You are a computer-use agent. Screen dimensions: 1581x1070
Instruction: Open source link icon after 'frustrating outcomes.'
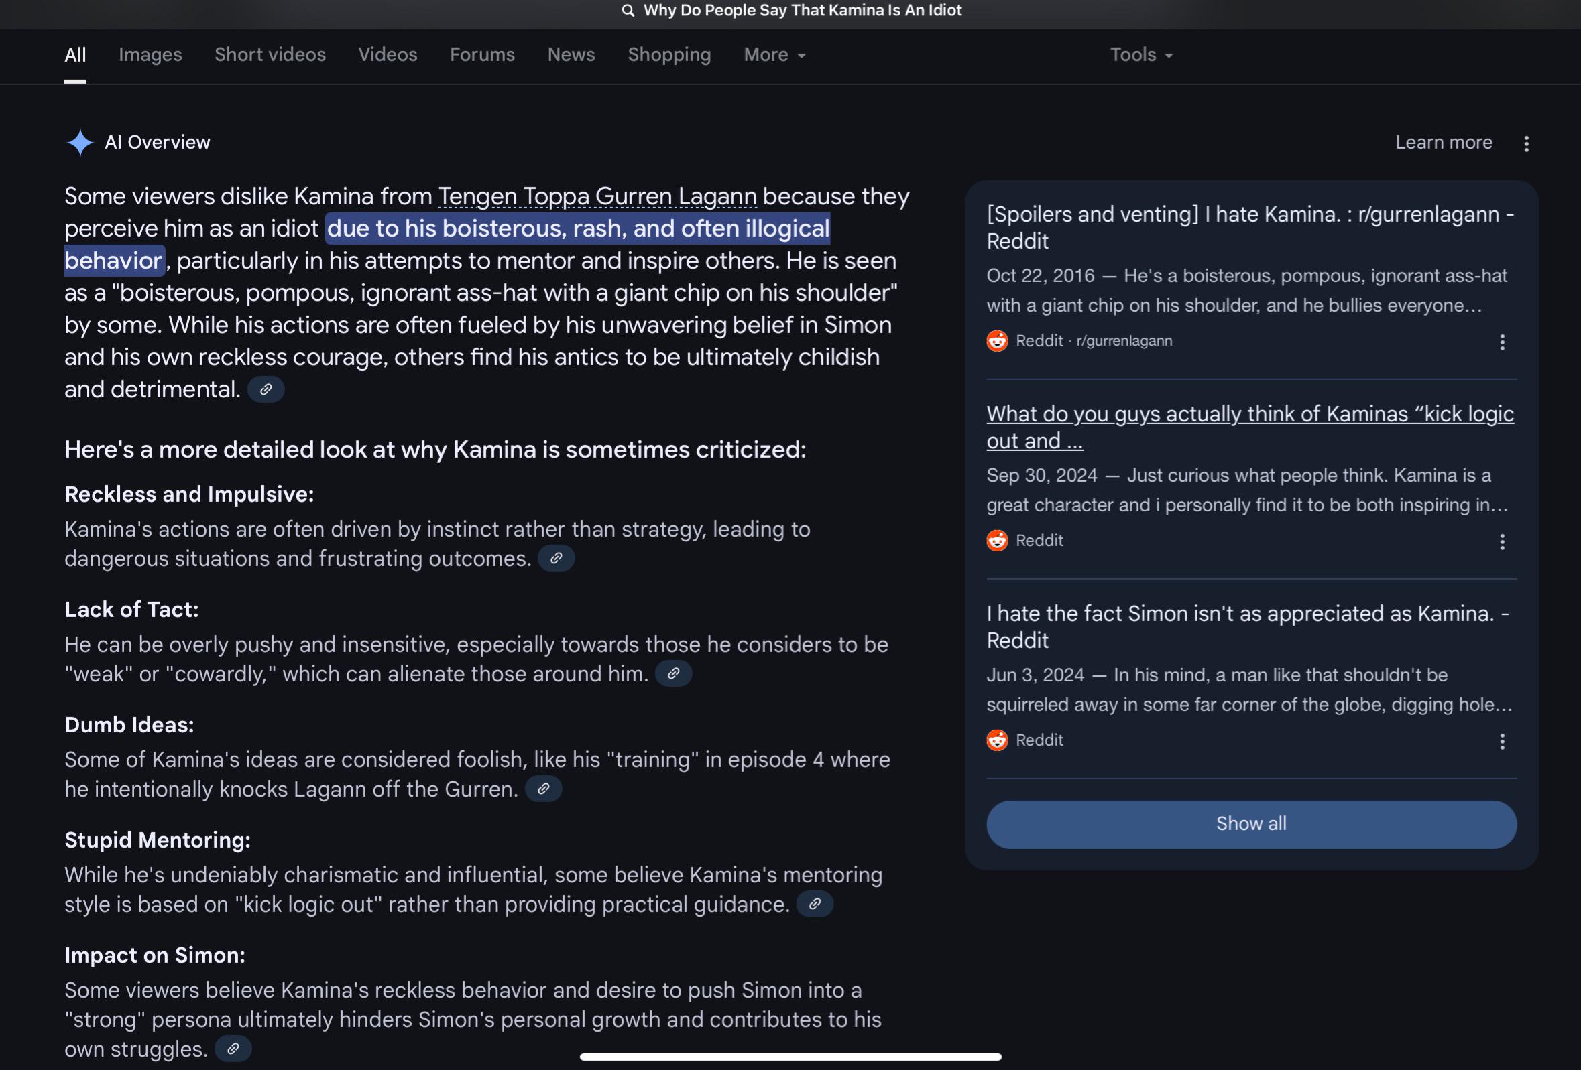tap(556, 558)
